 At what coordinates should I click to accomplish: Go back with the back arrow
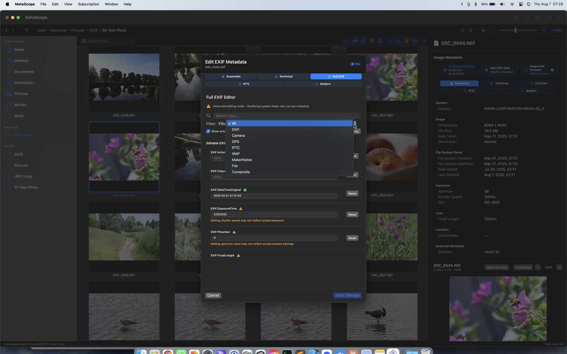(x=6, y=30)
